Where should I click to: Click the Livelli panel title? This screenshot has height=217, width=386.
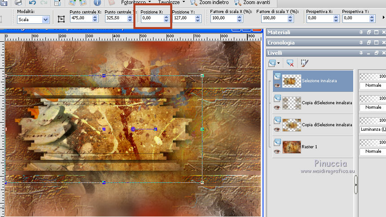click(275, 53)
